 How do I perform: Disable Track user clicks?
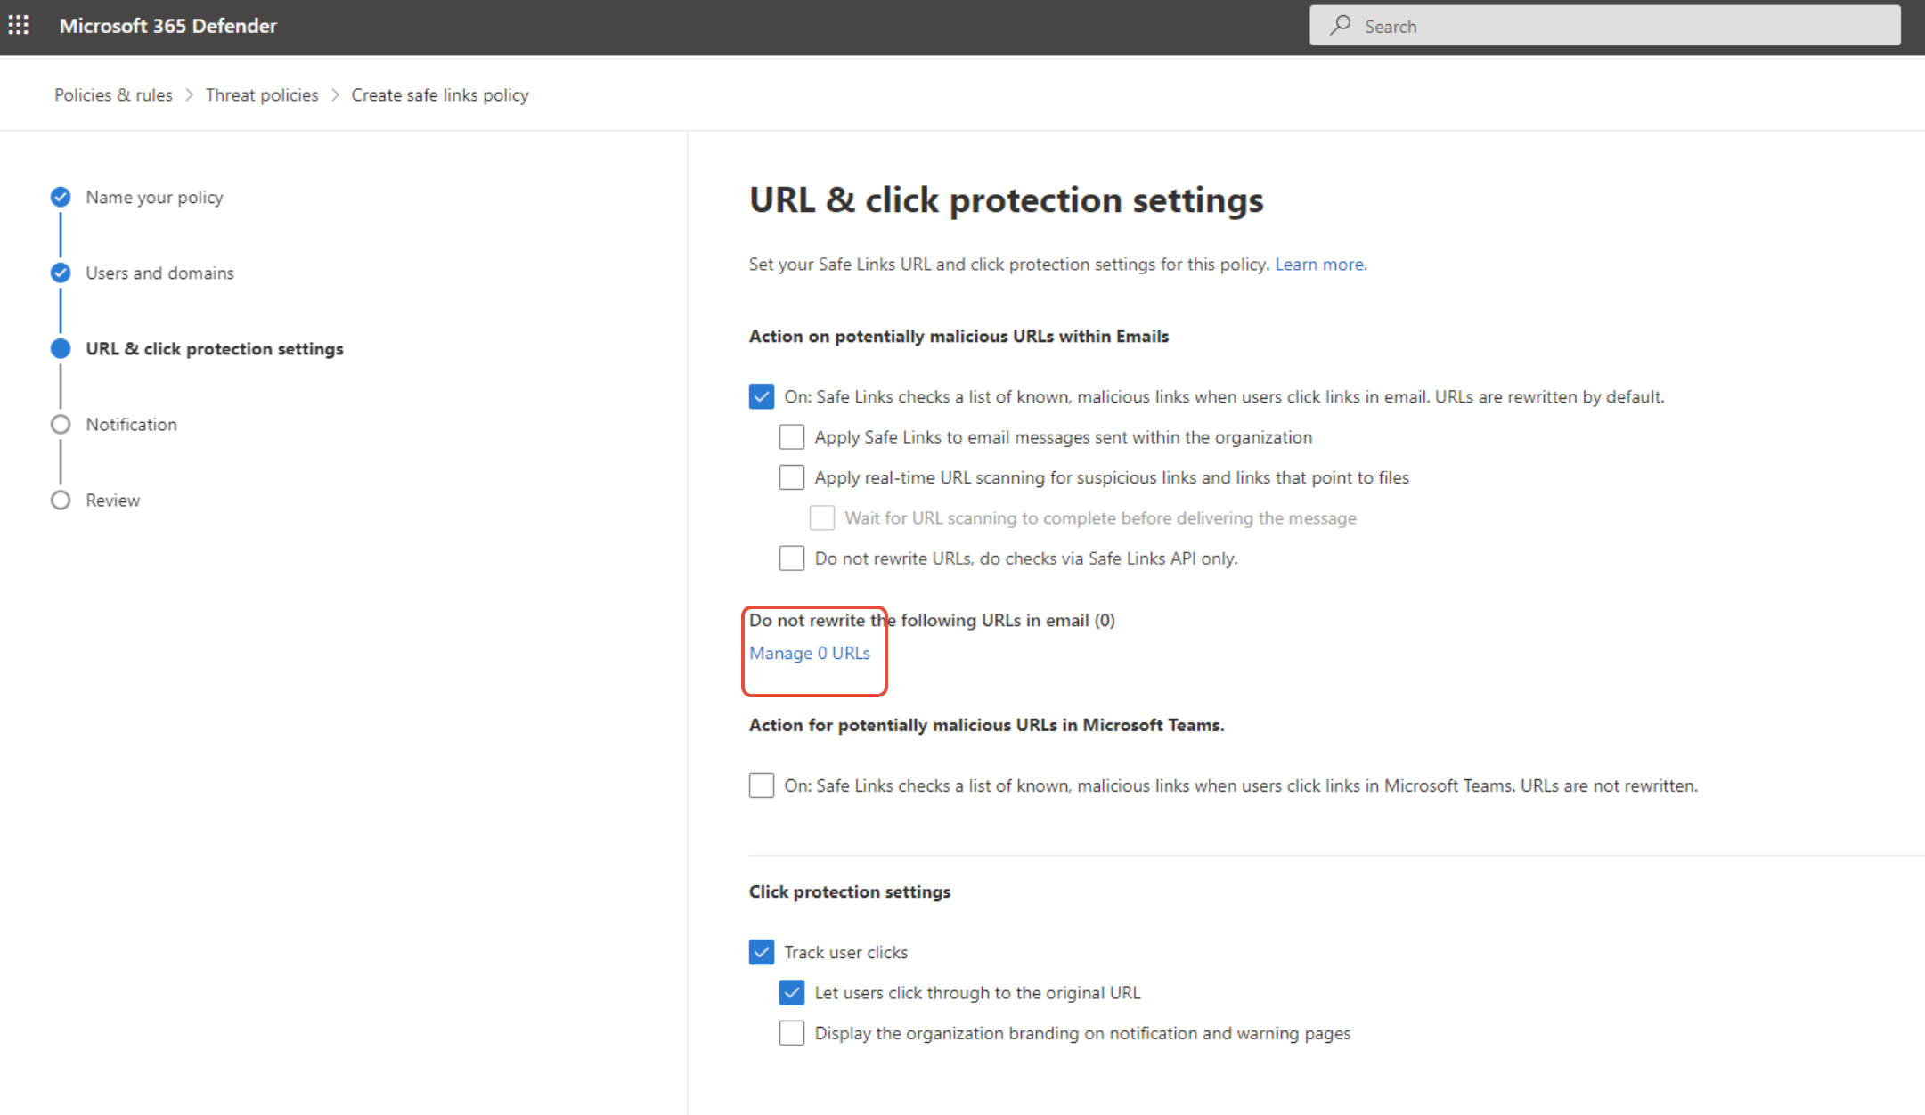(x=761, y=951)
